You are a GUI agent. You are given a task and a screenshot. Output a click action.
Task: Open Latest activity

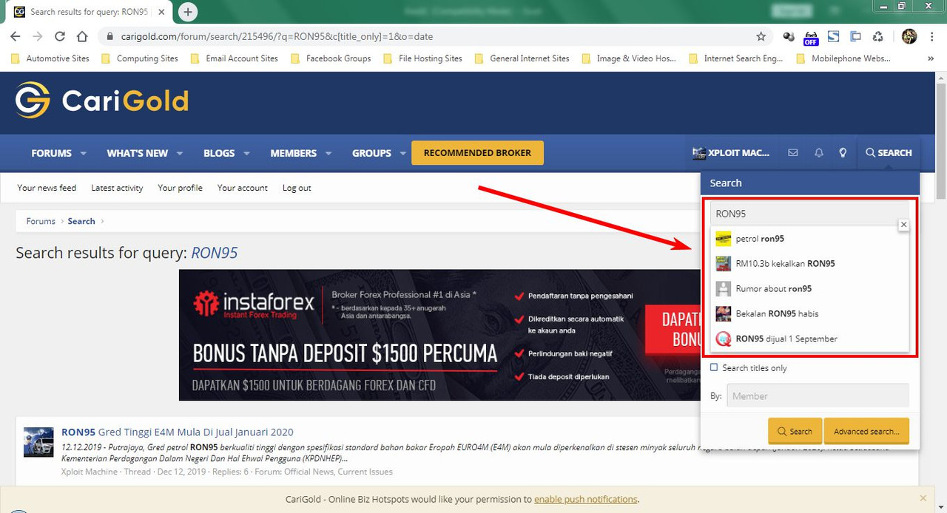click(117, 188)
